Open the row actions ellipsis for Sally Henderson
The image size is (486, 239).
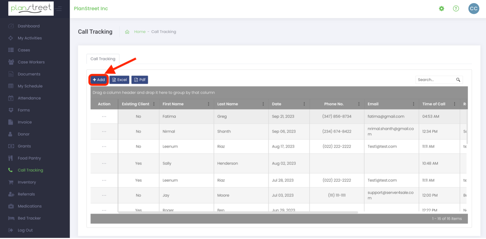click(x=104, y=163)
